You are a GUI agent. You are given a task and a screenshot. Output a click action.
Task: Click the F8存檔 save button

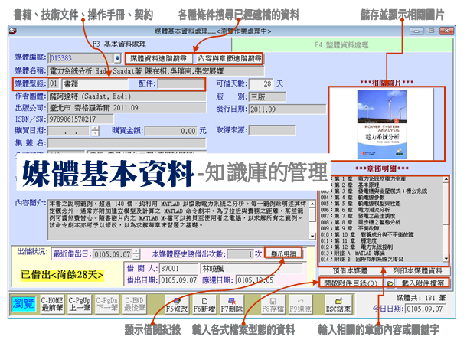(x=273, y=304)
